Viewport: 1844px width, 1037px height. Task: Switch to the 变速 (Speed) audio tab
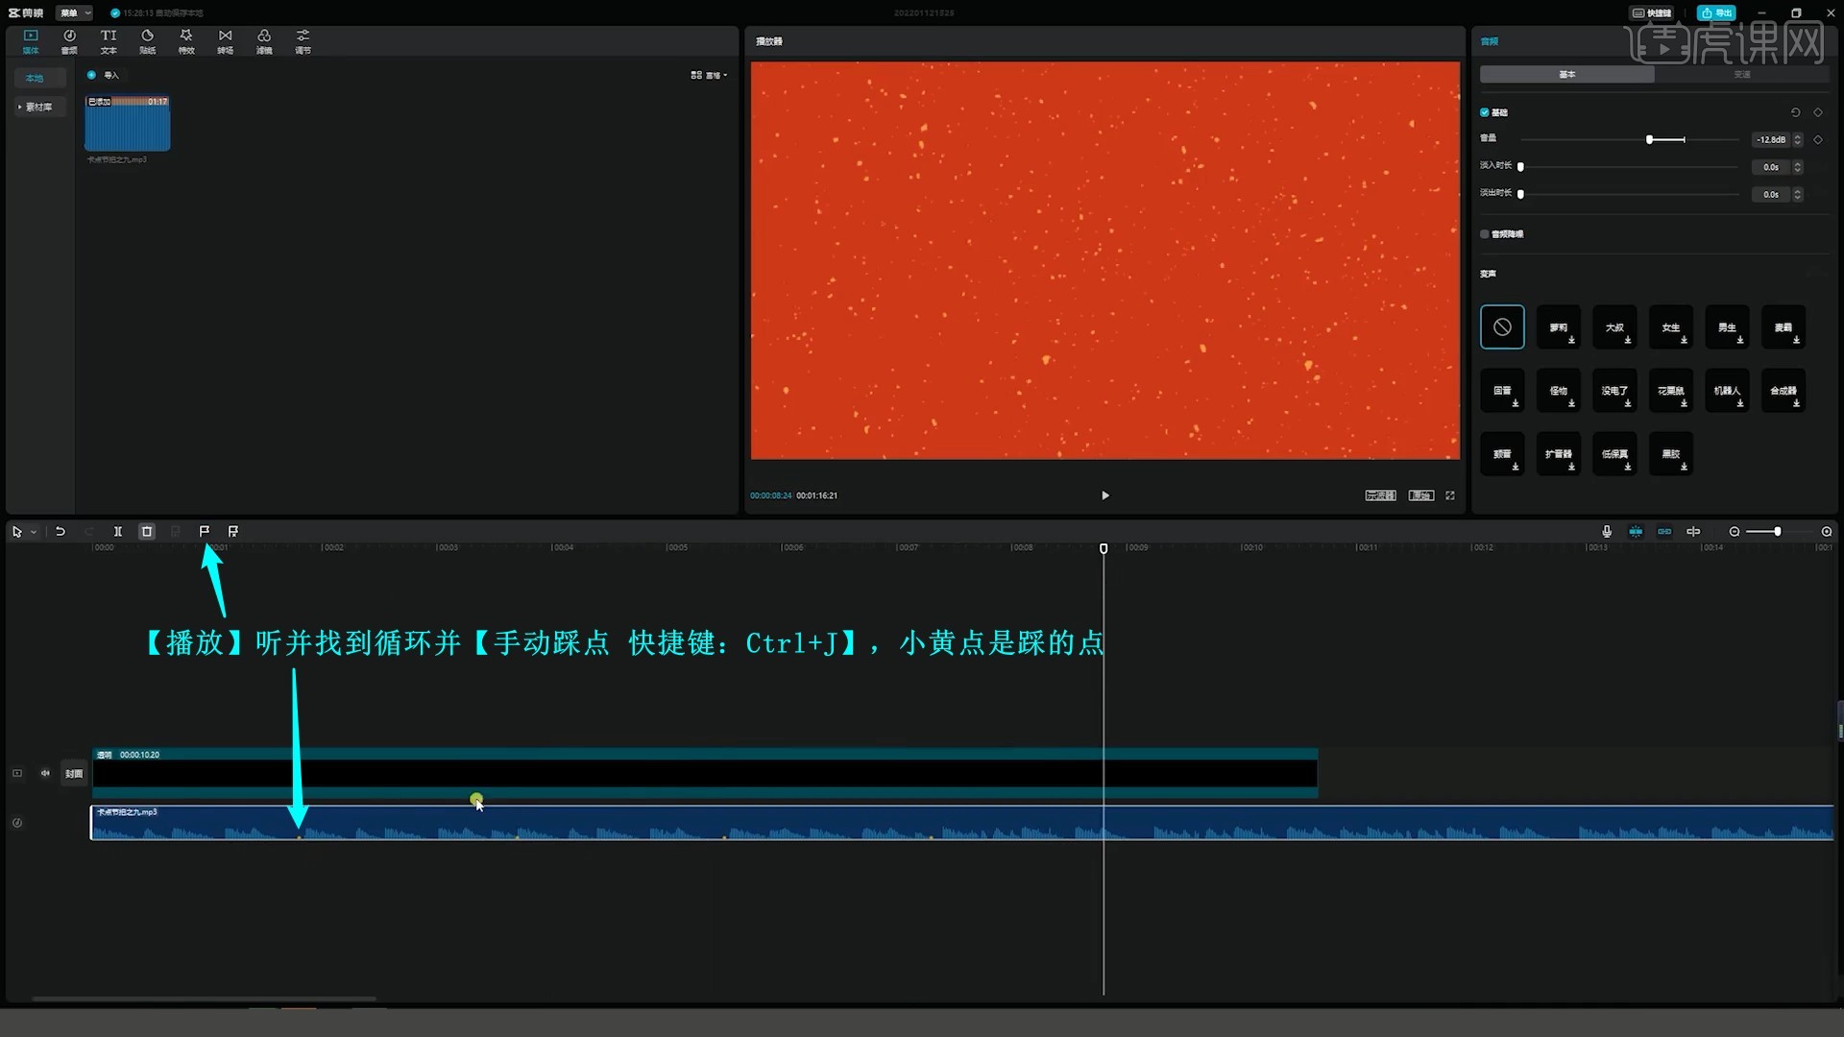pyautogui.click(x=1742, y=74)
